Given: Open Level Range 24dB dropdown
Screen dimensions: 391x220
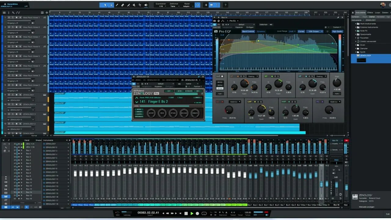Looking at the screenshot, I should coord(292,31).
